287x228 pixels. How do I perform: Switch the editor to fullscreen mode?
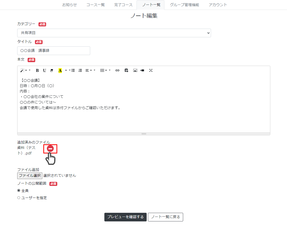click(x=151, y=71)
